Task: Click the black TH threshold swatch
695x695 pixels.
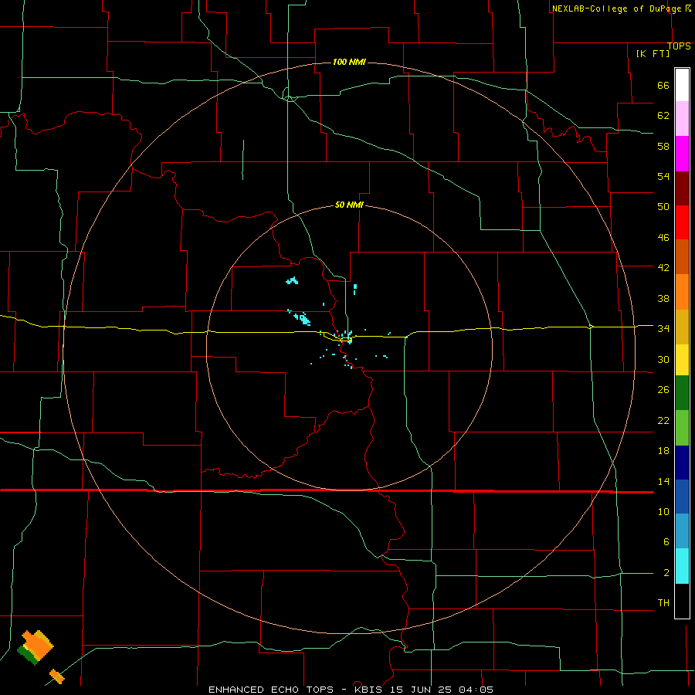Action: pyautogui.click(x=682, y=601)
